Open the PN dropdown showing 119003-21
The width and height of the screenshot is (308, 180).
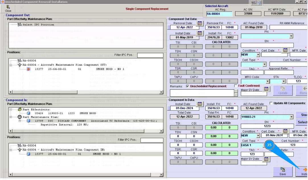coord(291,117)
